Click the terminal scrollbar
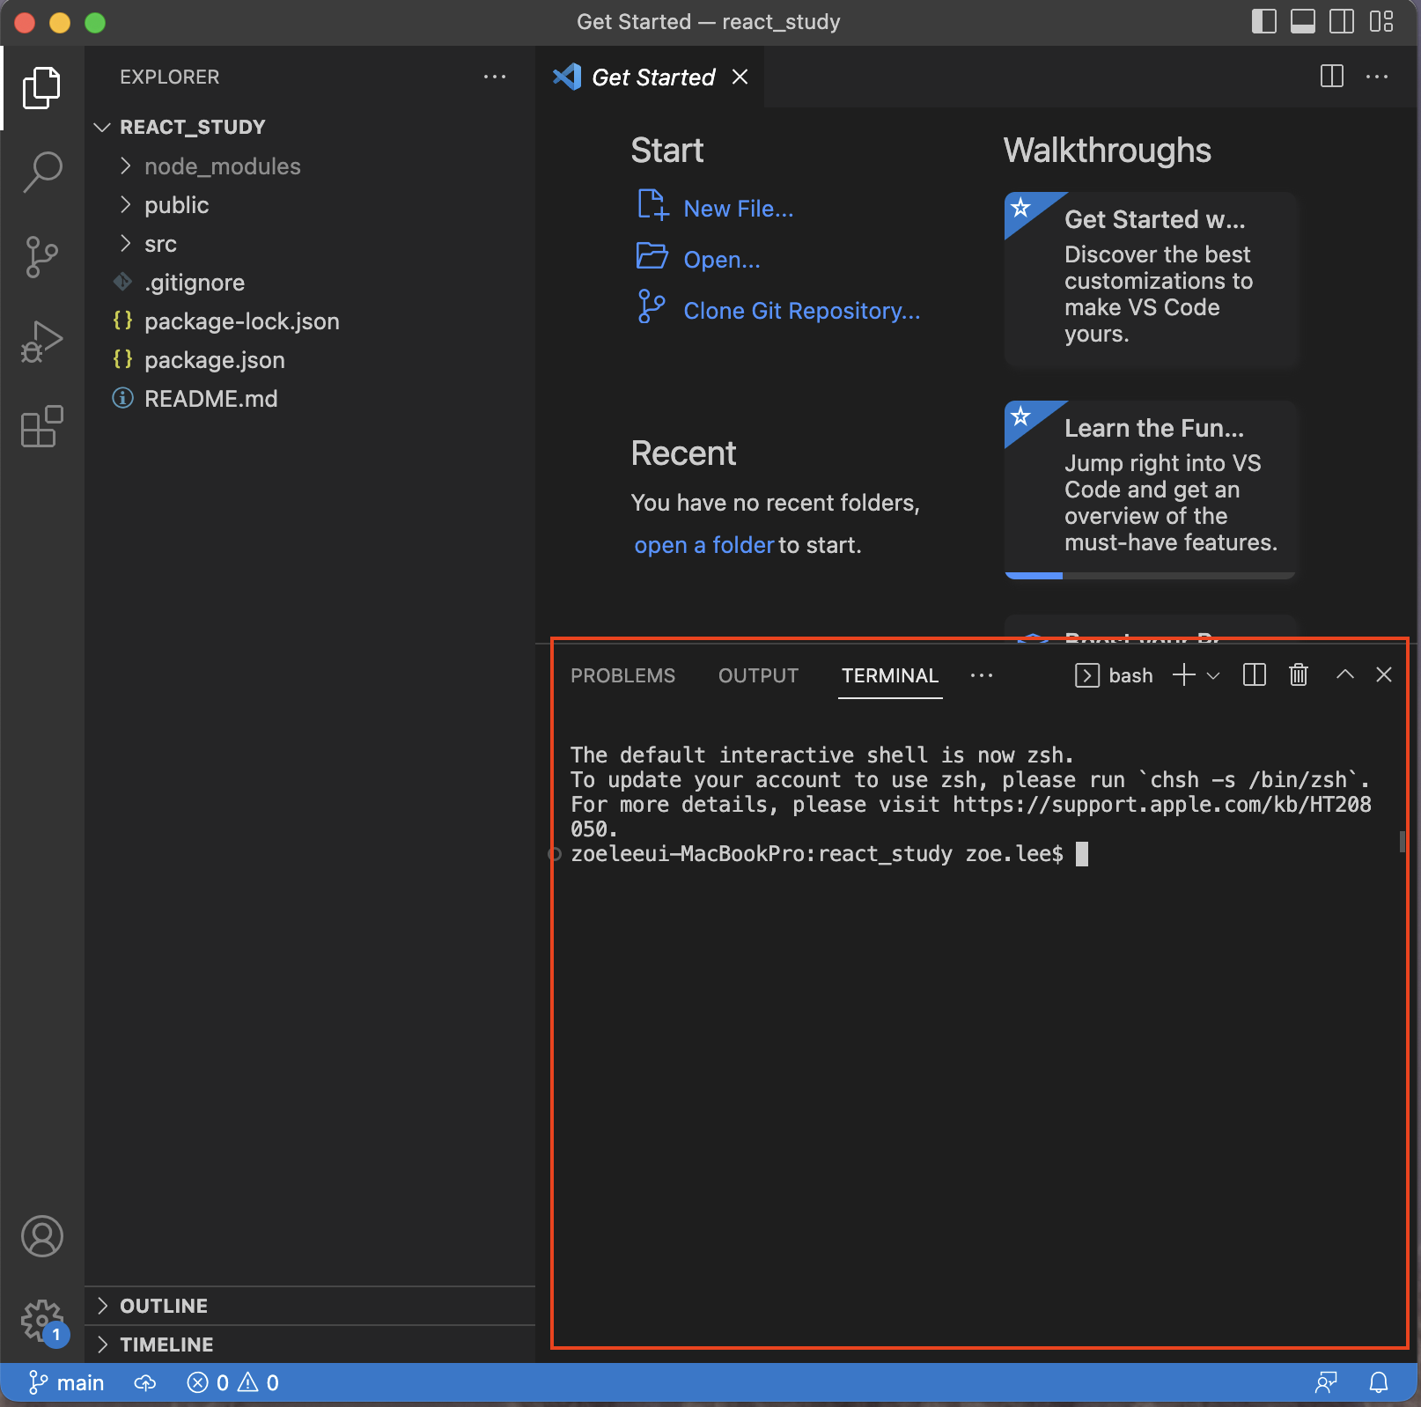The image size is (1421, 1407). coord(1403,842)
